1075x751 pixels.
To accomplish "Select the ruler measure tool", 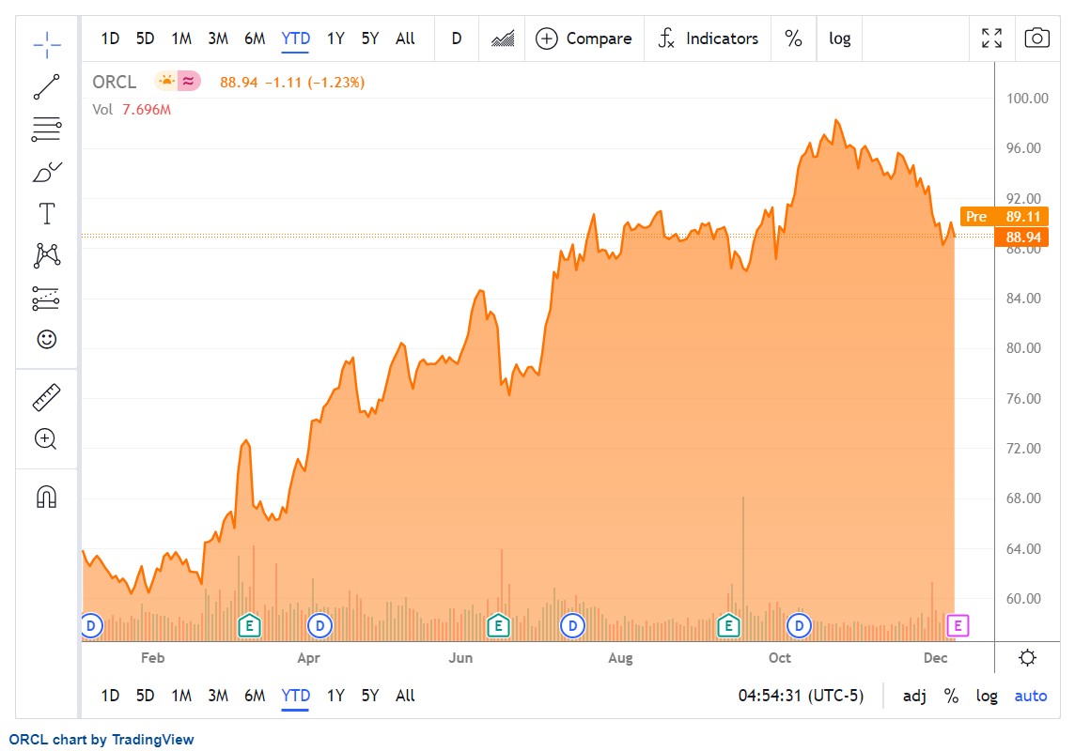I will 47,397.
